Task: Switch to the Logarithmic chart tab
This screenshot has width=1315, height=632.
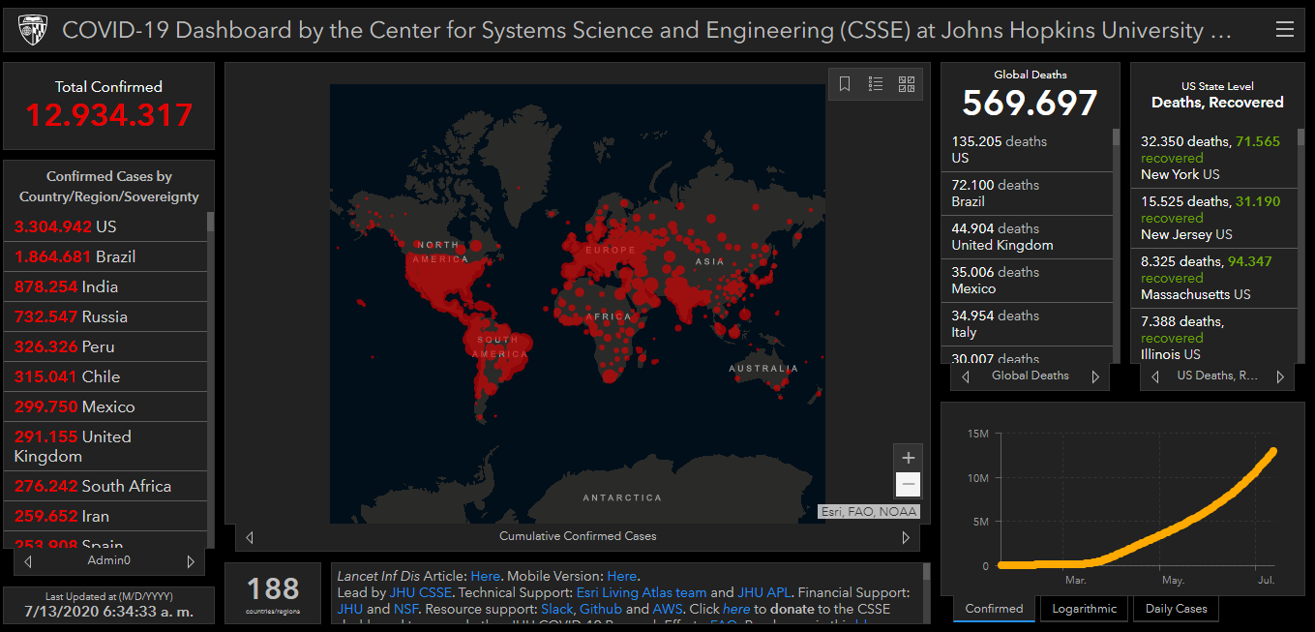Action: click(1084, 609)
